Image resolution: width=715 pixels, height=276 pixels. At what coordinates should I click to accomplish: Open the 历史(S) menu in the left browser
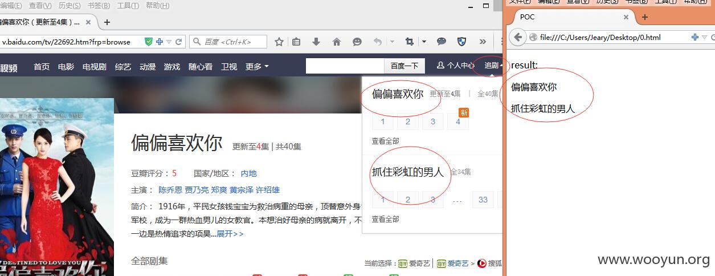(70, 5)
